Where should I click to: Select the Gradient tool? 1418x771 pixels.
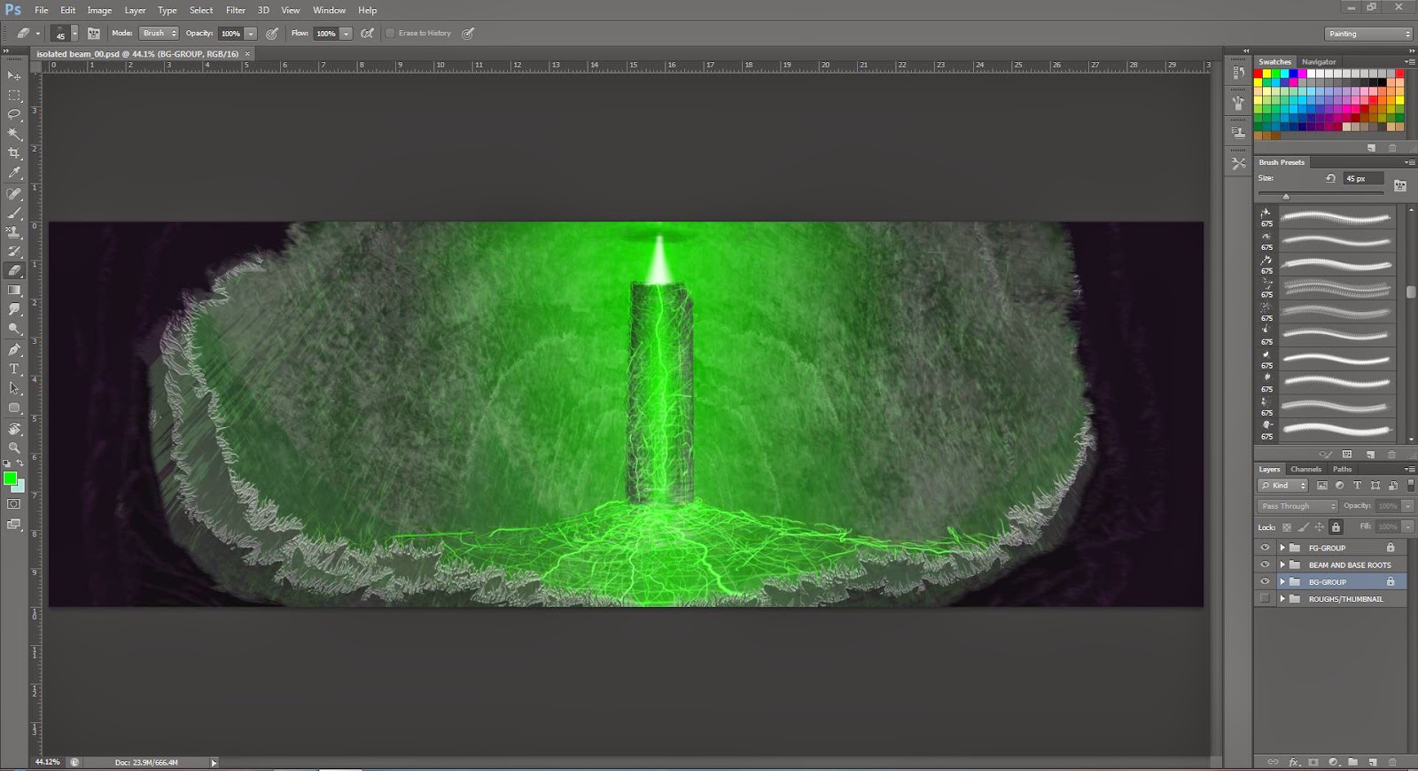[14, 291]
